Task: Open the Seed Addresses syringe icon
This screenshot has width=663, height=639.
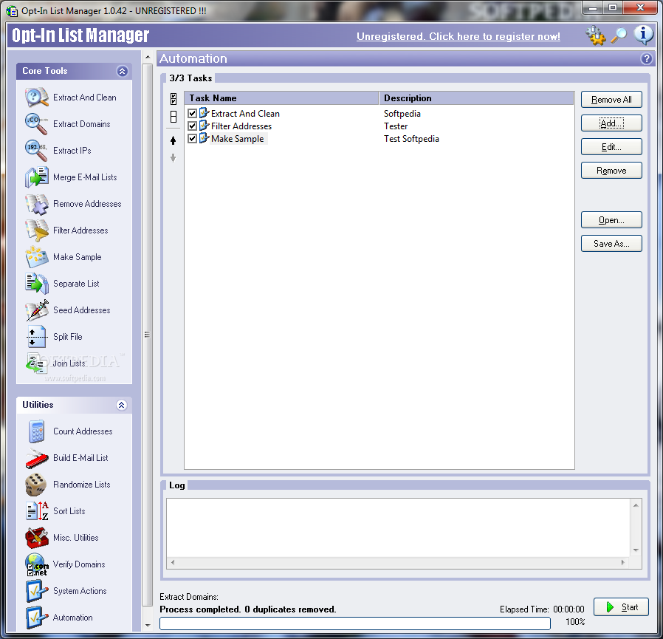Action: point(36,310)
